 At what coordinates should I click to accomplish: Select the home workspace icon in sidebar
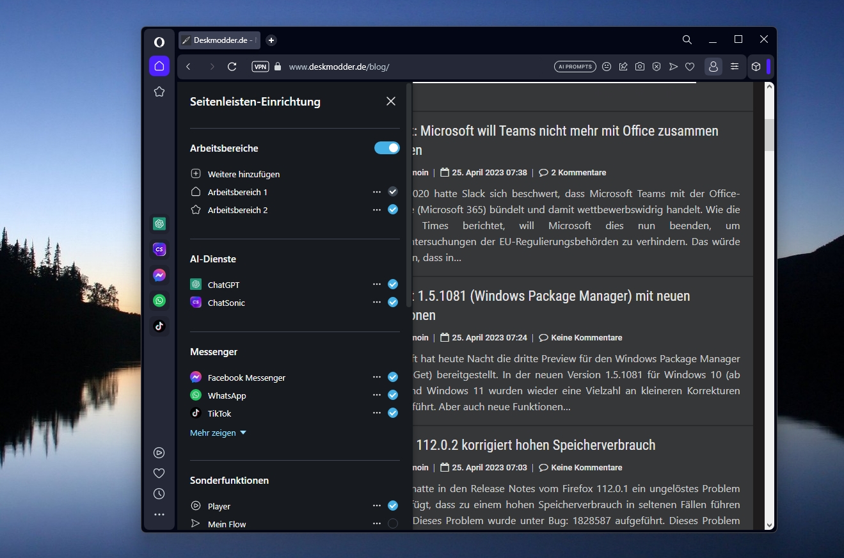[159, 66]
